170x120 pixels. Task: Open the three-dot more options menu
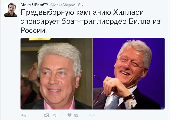92,115
